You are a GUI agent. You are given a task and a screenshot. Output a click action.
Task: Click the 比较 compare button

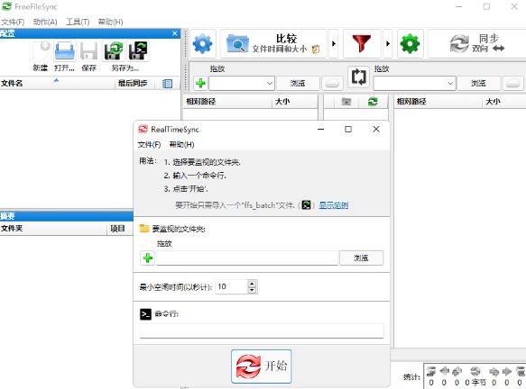coord(273,43)
